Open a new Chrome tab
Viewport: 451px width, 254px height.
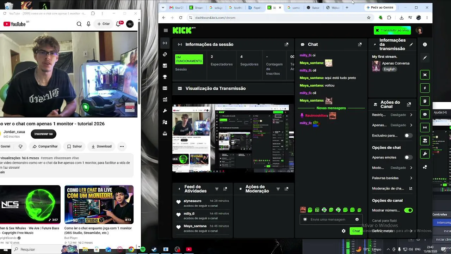[x=347, y=7]
